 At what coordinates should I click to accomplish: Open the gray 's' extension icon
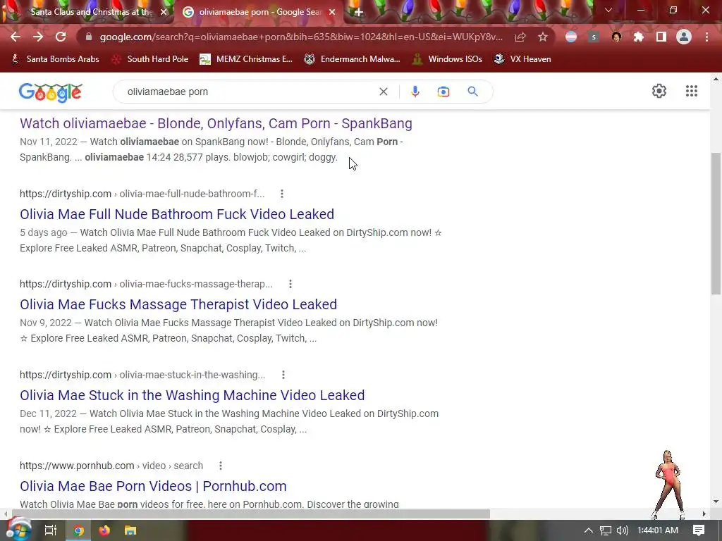(x=594, y=37)
